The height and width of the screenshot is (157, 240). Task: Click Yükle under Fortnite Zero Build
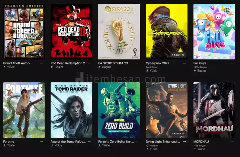click(x=106, y=145)
